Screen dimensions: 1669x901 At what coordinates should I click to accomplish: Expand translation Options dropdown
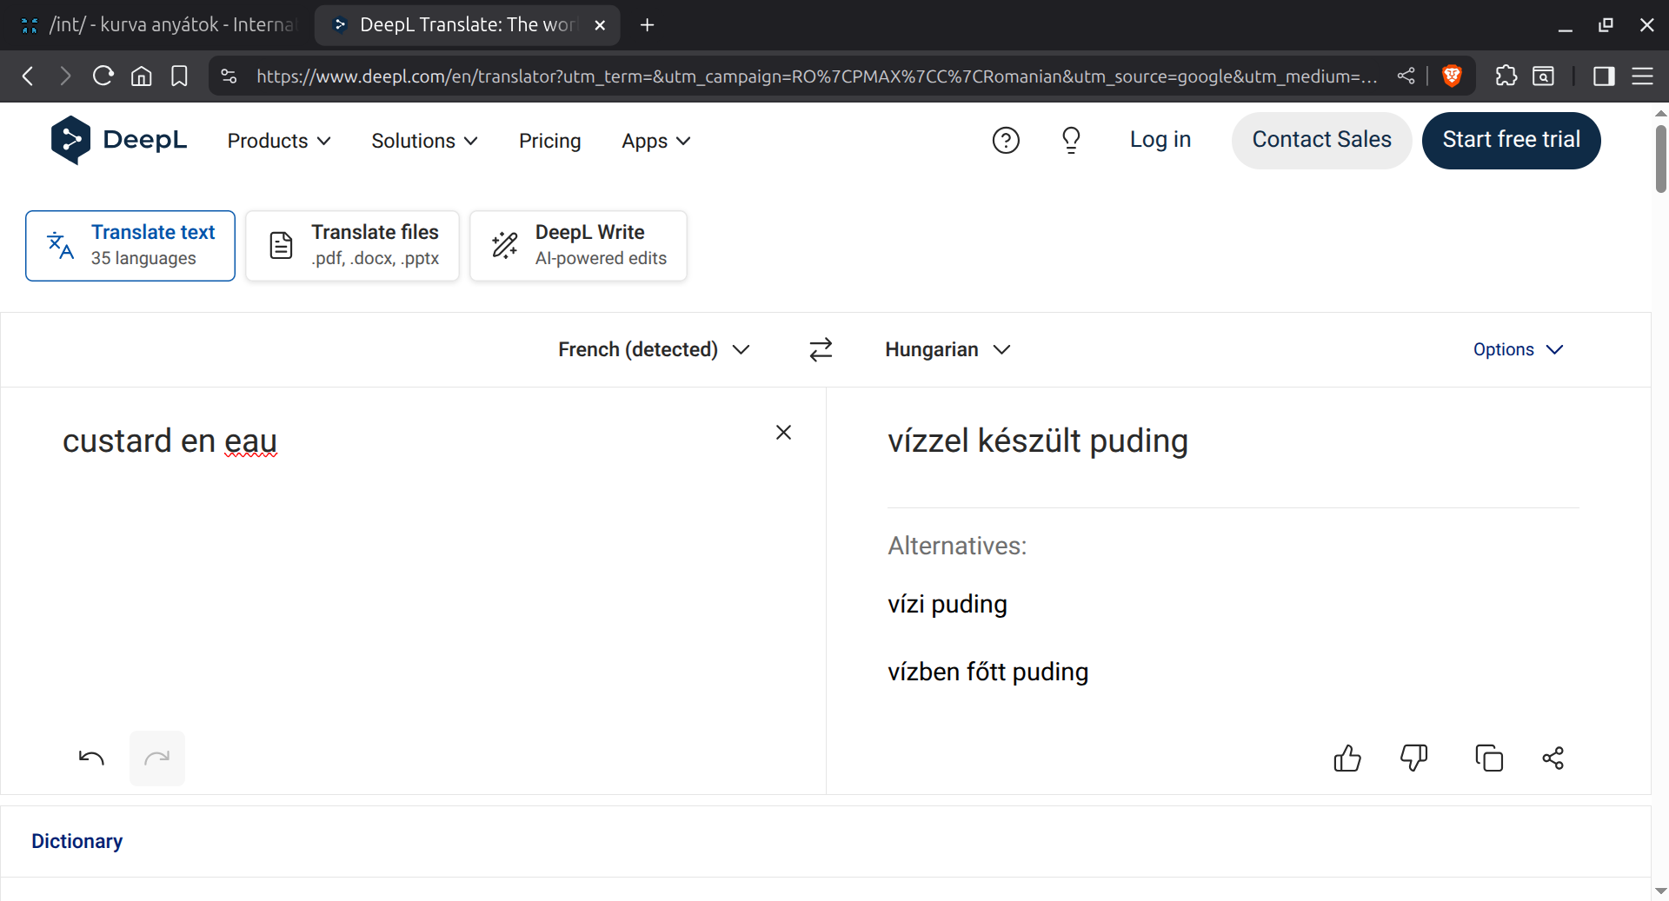(x=1518, y=349)
